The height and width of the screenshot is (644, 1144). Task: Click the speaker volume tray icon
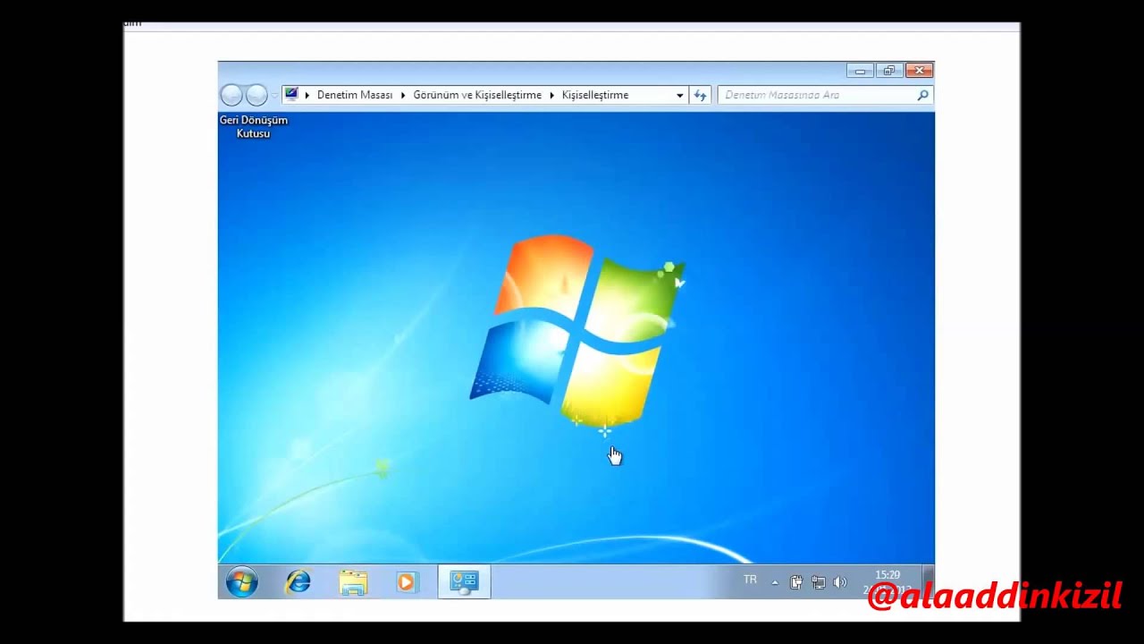coord(839,582)
